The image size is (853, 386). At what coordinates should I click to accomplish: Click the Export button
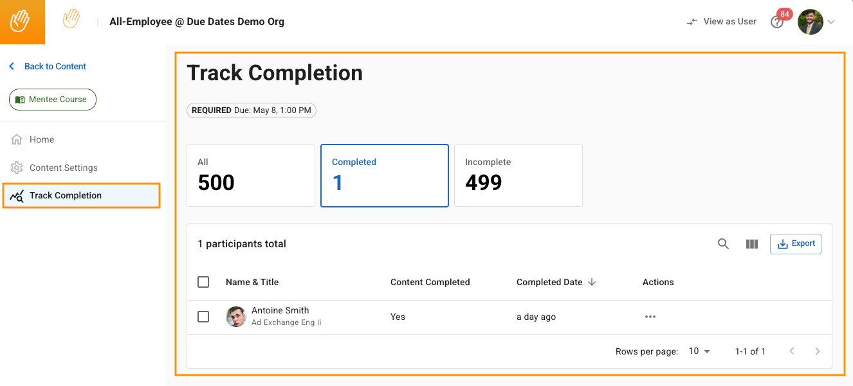[796, 244]
